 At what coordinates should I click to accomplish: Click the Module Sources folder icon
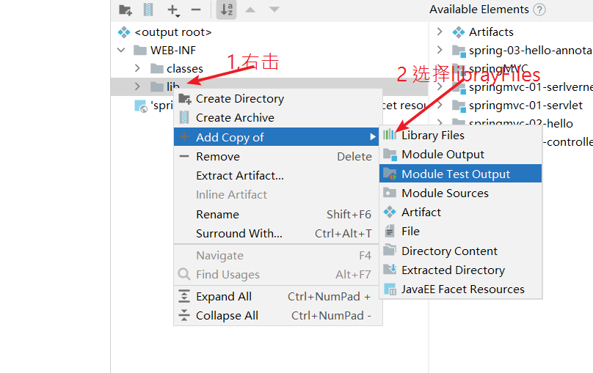pyautogui.click(x=390, y=193)
